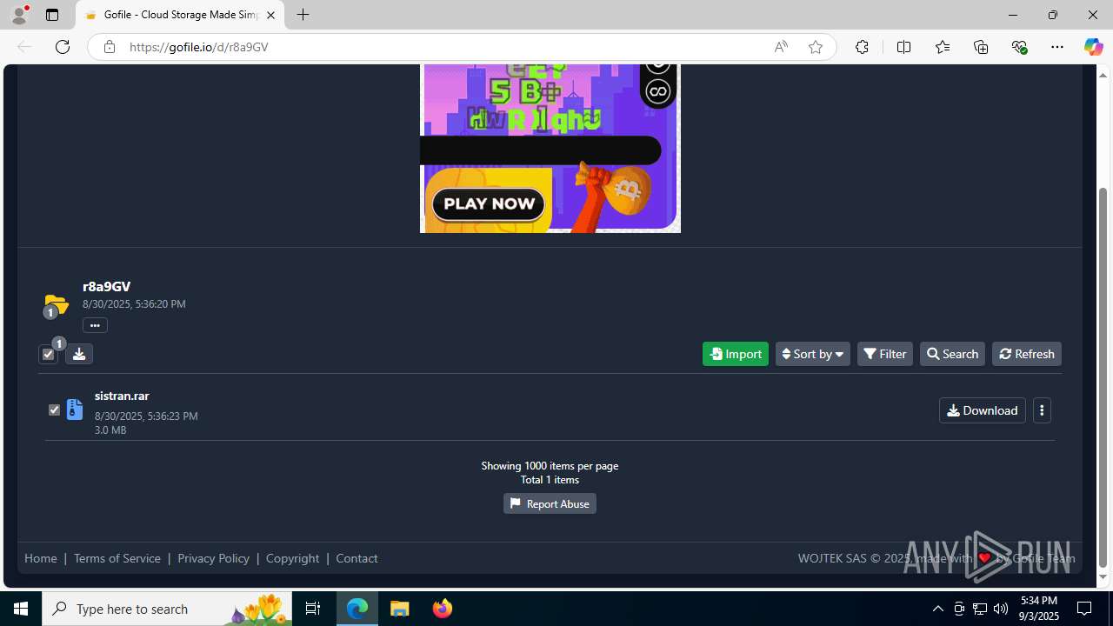Add this page to favorites star
Viewport: 1113px width, 626px height.
(815, 47)
